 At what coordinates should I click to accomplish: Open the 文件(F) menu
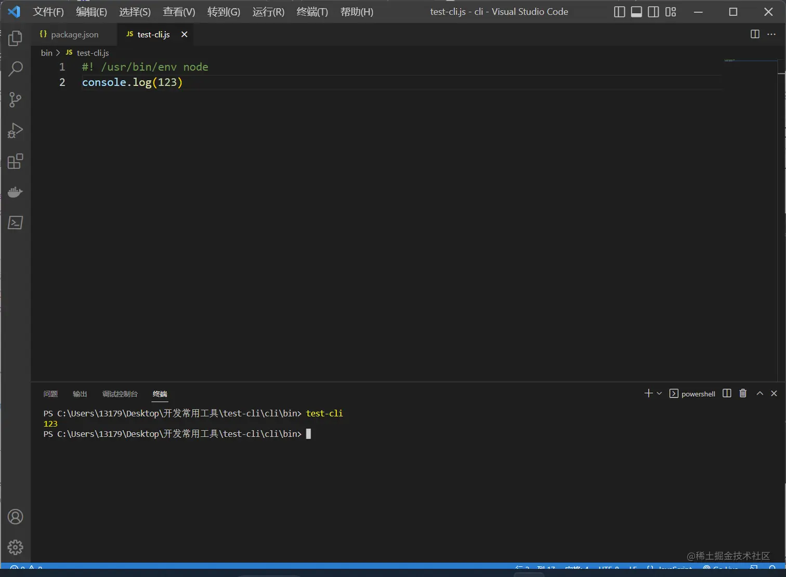[x=48, y=11]
